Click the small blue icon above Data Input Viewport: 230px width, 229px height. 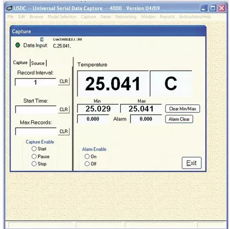[42, 39]
